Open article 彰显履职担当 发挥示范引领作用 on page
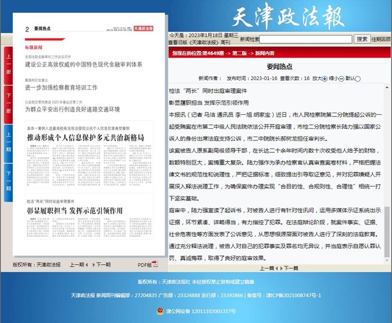Screen dimensions: 392x323 74,210
